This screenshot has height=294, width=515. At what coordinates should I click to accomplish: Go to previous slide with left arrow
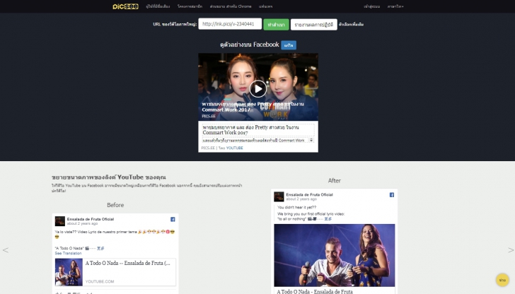point(6,250)
